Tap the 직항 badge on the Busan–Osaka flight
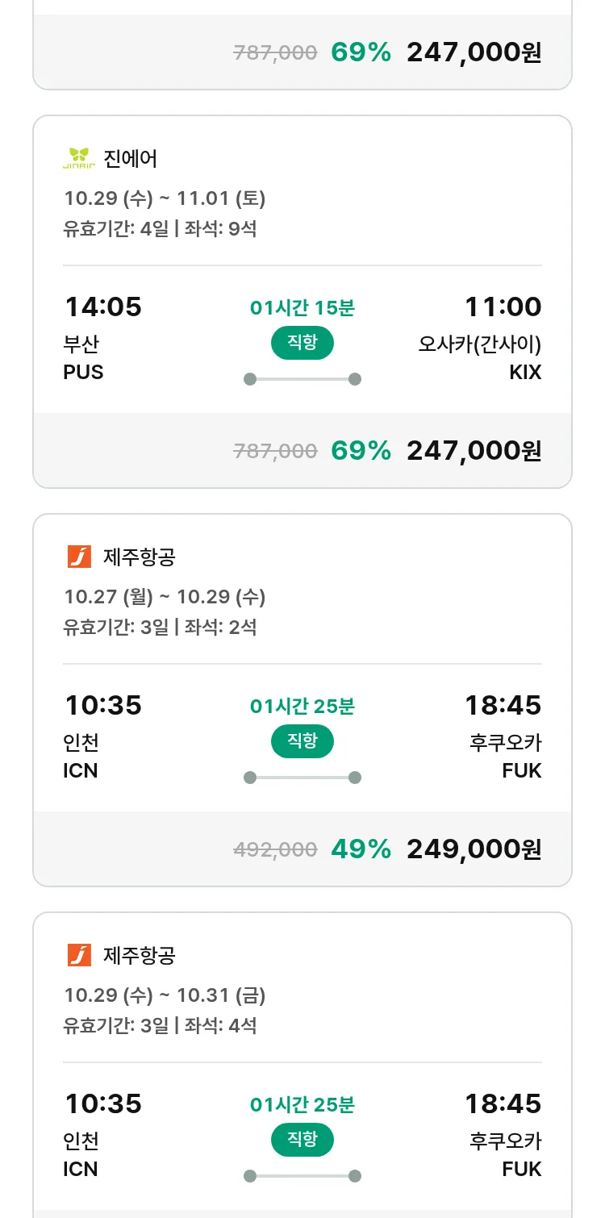 pyautogui.click(x=302, y=343)
